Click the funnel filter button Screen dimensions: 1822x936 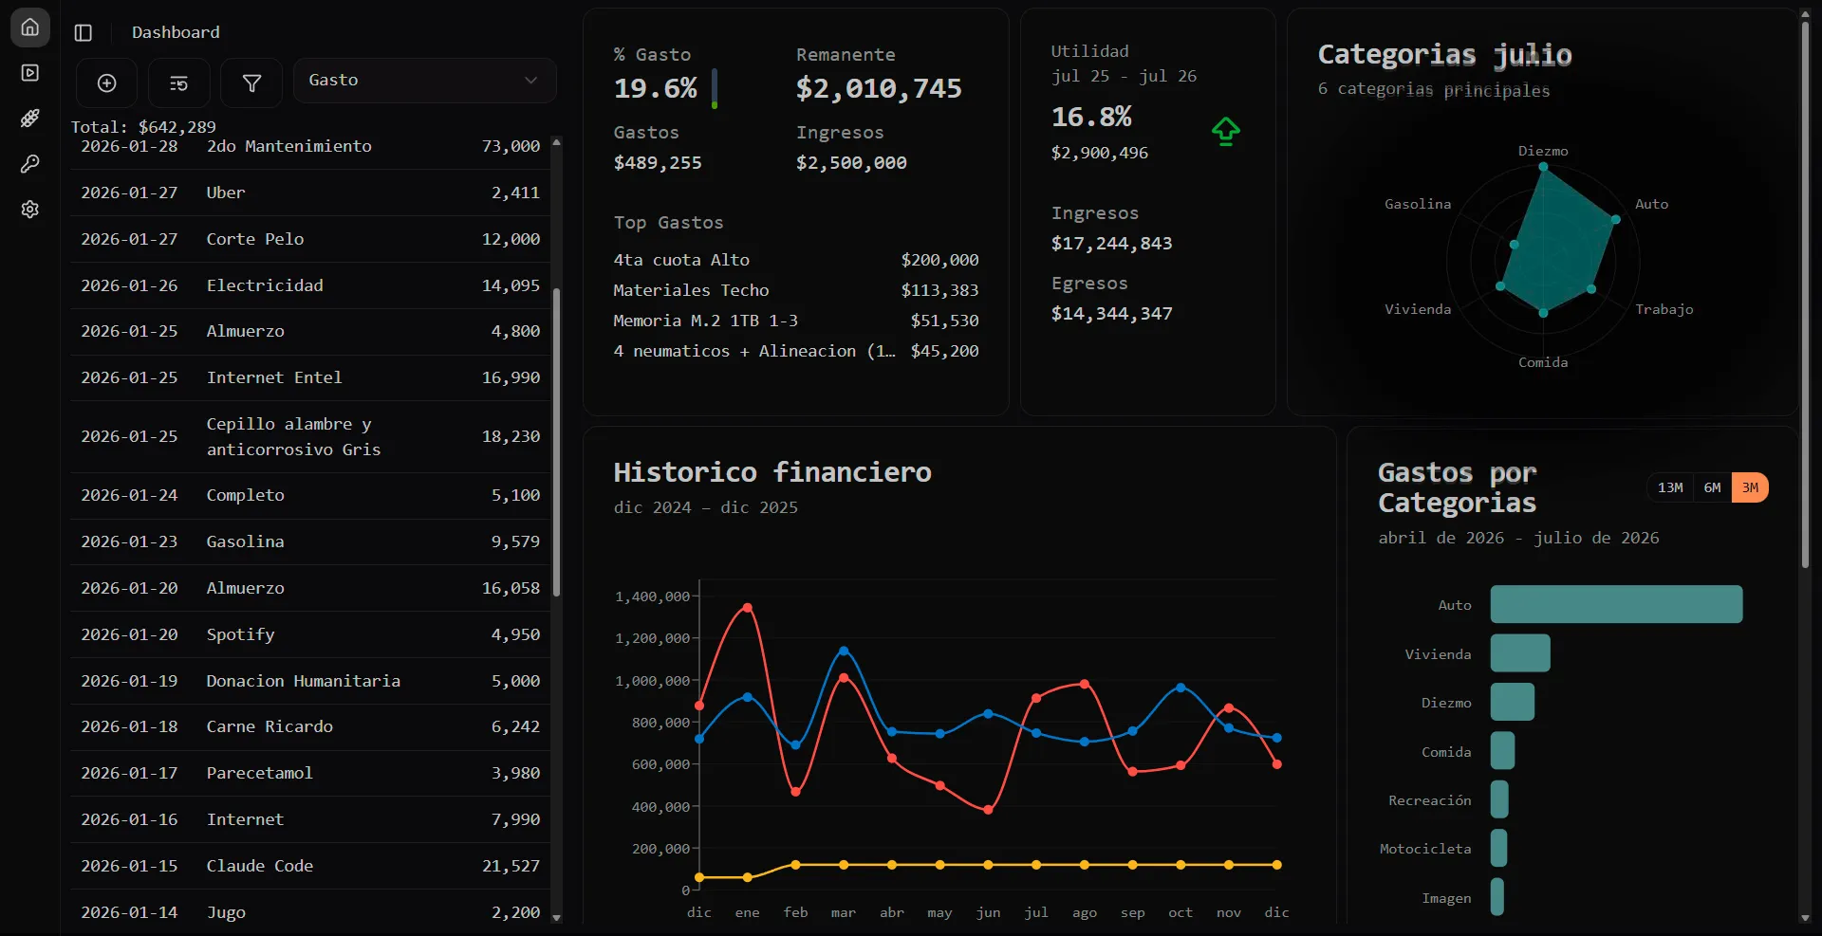[251, 83]
